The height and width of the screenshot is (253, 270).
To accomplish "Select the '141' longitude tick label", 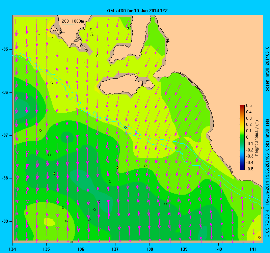I will 253,249.
